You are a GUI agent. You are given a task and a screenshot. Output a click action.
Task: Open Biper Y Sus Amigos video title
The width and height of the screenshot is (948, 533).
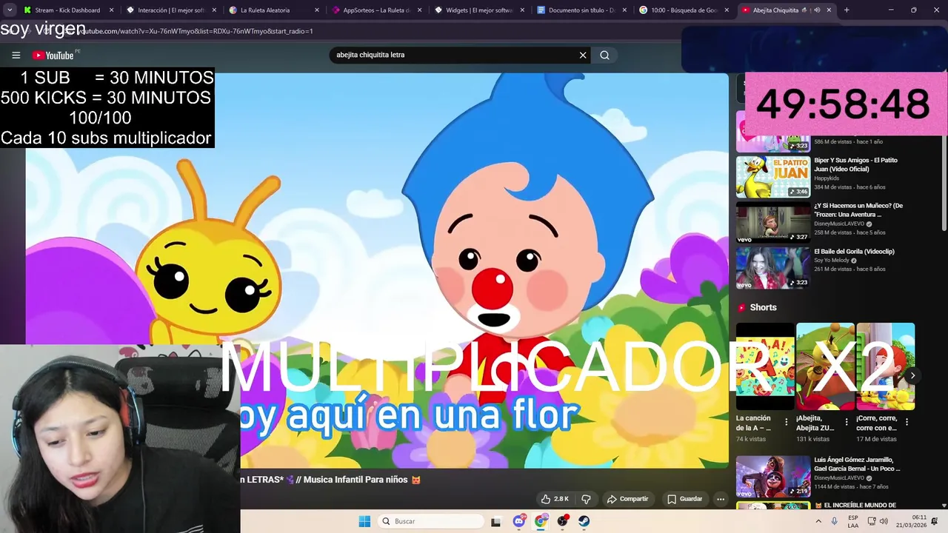point(855,164)
